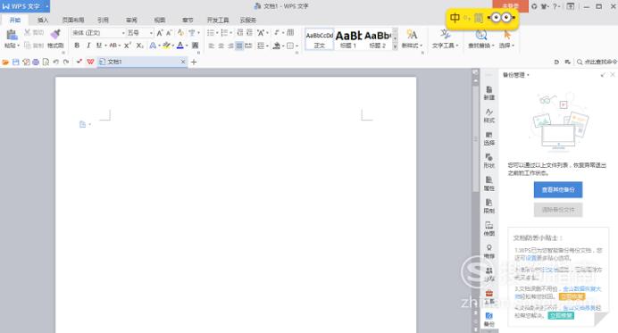Click the orange not-logged-in button

pos(510,6)
